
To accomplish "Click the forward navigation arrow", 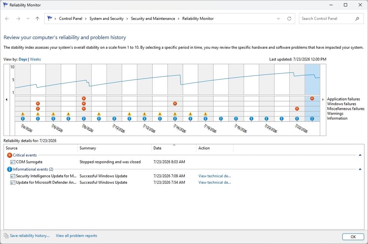I will (18, 19).
